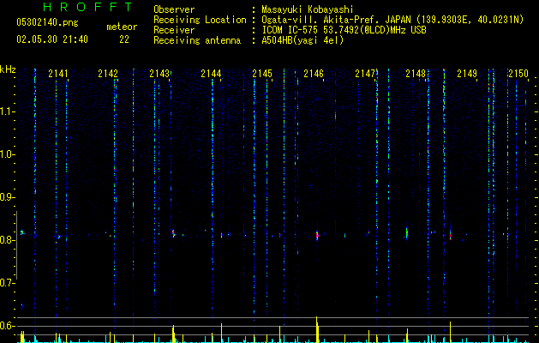The width and height of the screenshot is (539, 343).
Task: Click the 0.7 frequency axis label
Action: [6, 283]
